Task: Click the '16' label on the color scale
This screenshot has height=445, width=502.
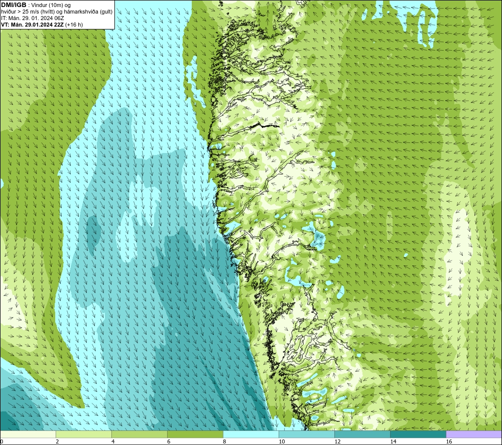Action: [x=449, y=441]
